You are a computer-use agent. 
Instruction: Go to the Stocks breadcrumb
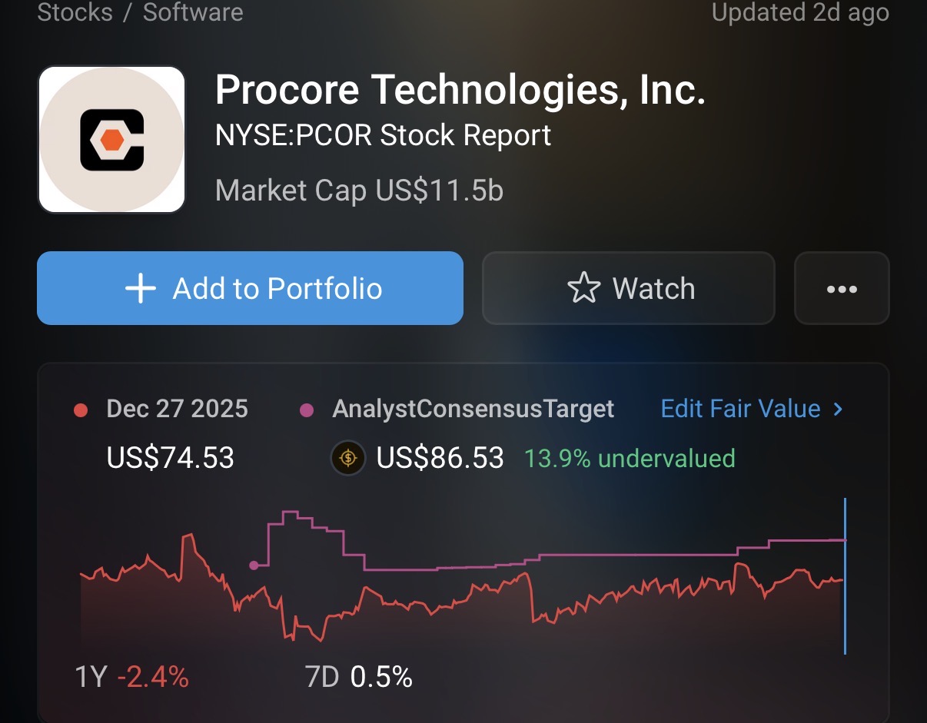73,12
